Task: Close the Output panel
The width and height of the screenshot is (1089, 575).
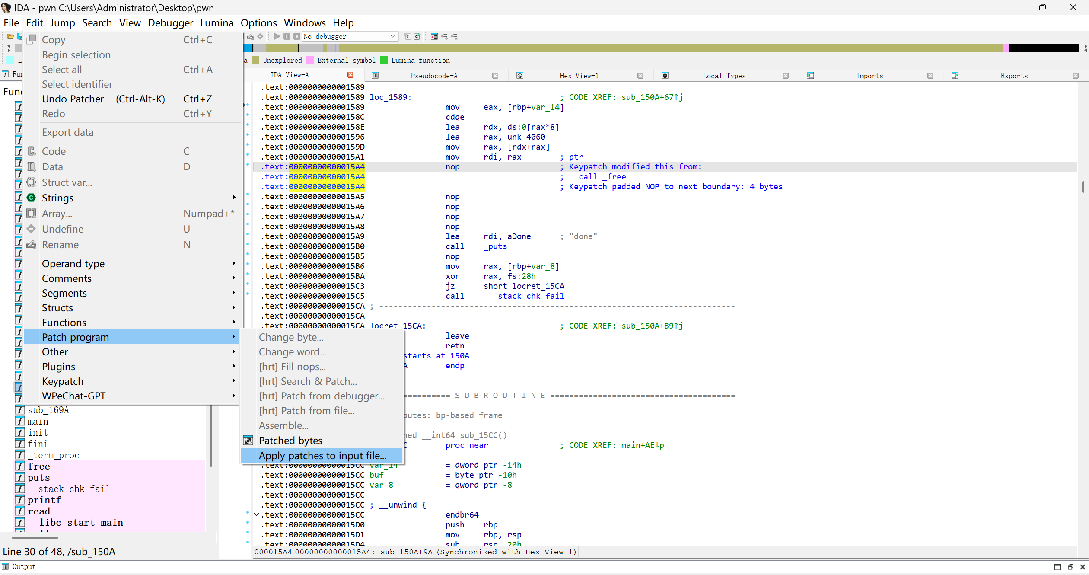Action: (1083, 567)
